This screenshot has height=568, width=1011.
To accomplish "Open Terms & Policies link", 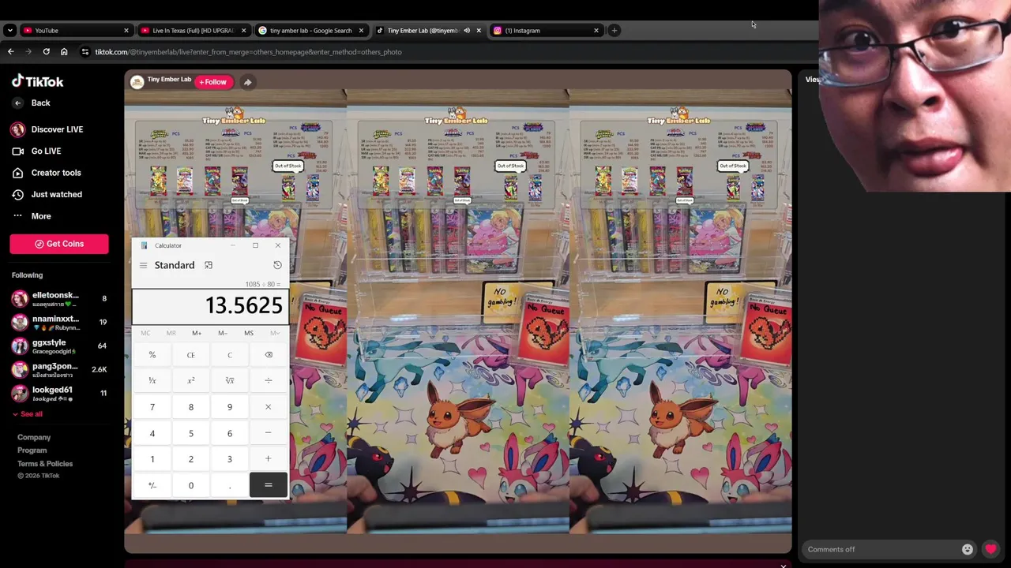I will click(x=45, y=464).
